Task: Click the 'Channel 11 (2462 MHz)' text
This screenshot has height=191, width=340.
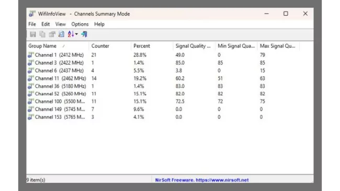Action: coord(61,78)
